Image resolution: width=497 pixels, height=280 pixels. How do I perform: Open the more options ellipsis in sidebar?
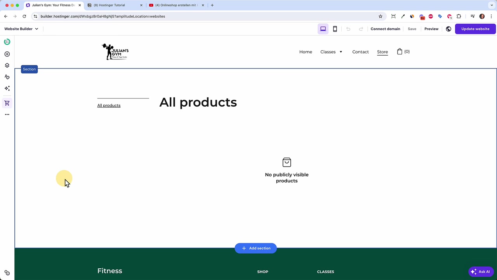click(7, 114)
